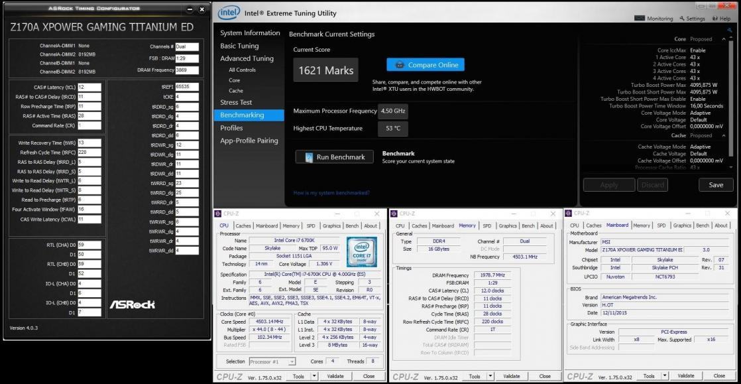
Task: Start the test with Run Benchmark
Action: [335, 157]
